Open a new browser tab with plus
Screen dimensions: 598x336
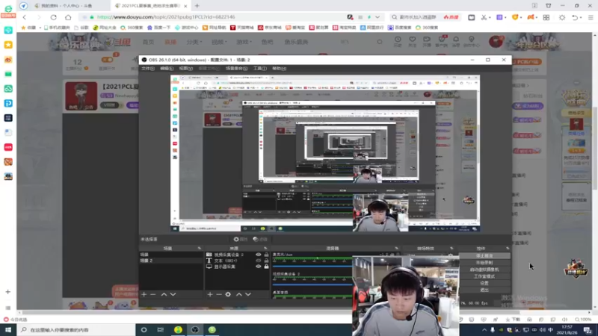click(x=197, y=6)
